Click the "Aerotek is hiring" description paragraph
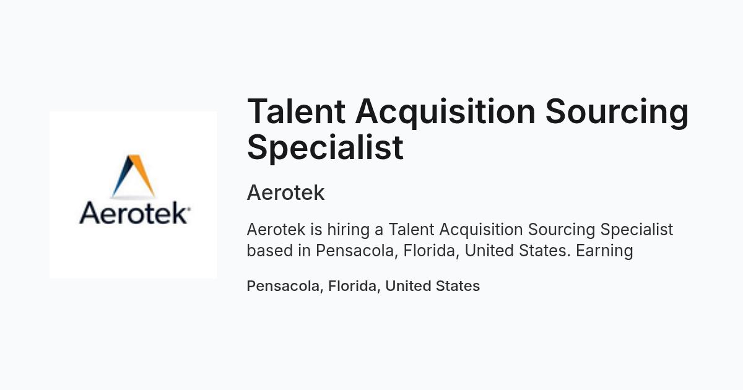The width and height of the screenshot is (743, 390). (x=459, y=240)
